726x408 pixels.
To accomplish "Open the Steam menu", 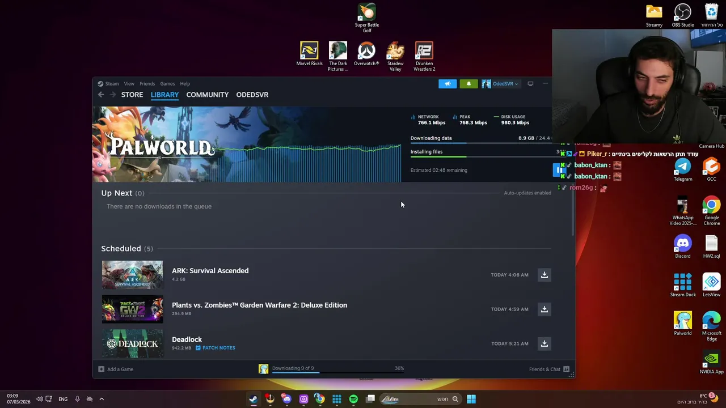I will 112,84.
